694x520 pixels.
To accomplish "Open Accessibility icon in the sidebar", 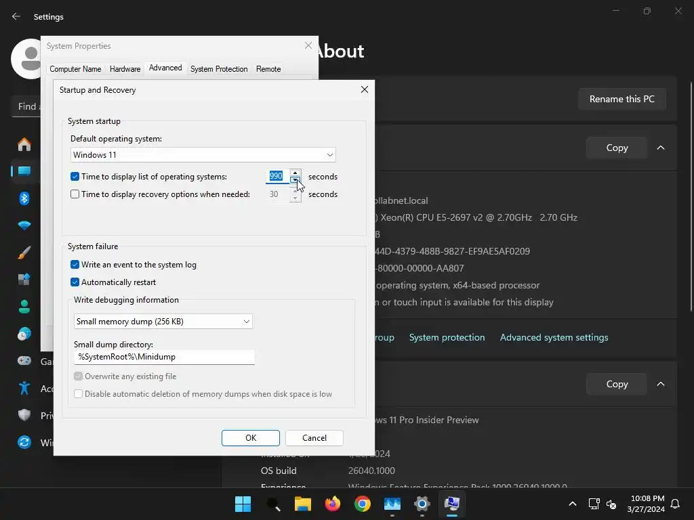I will (24, 388).
